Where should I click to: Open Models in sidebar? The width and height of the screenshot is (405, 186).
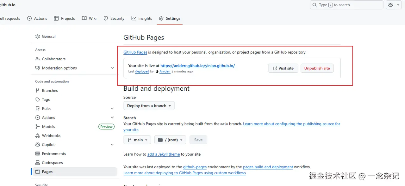pyautogui.click(x=75, y=127)
